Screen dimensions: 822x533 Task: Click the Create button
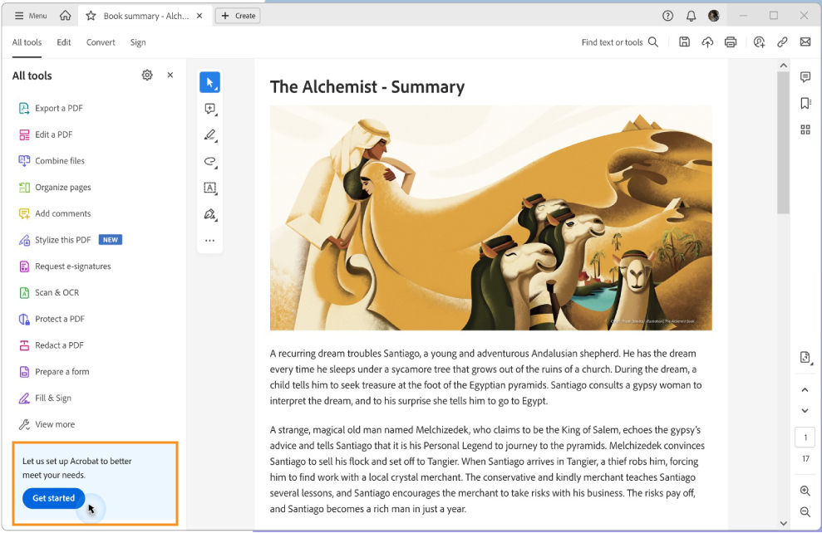point(238,16)
